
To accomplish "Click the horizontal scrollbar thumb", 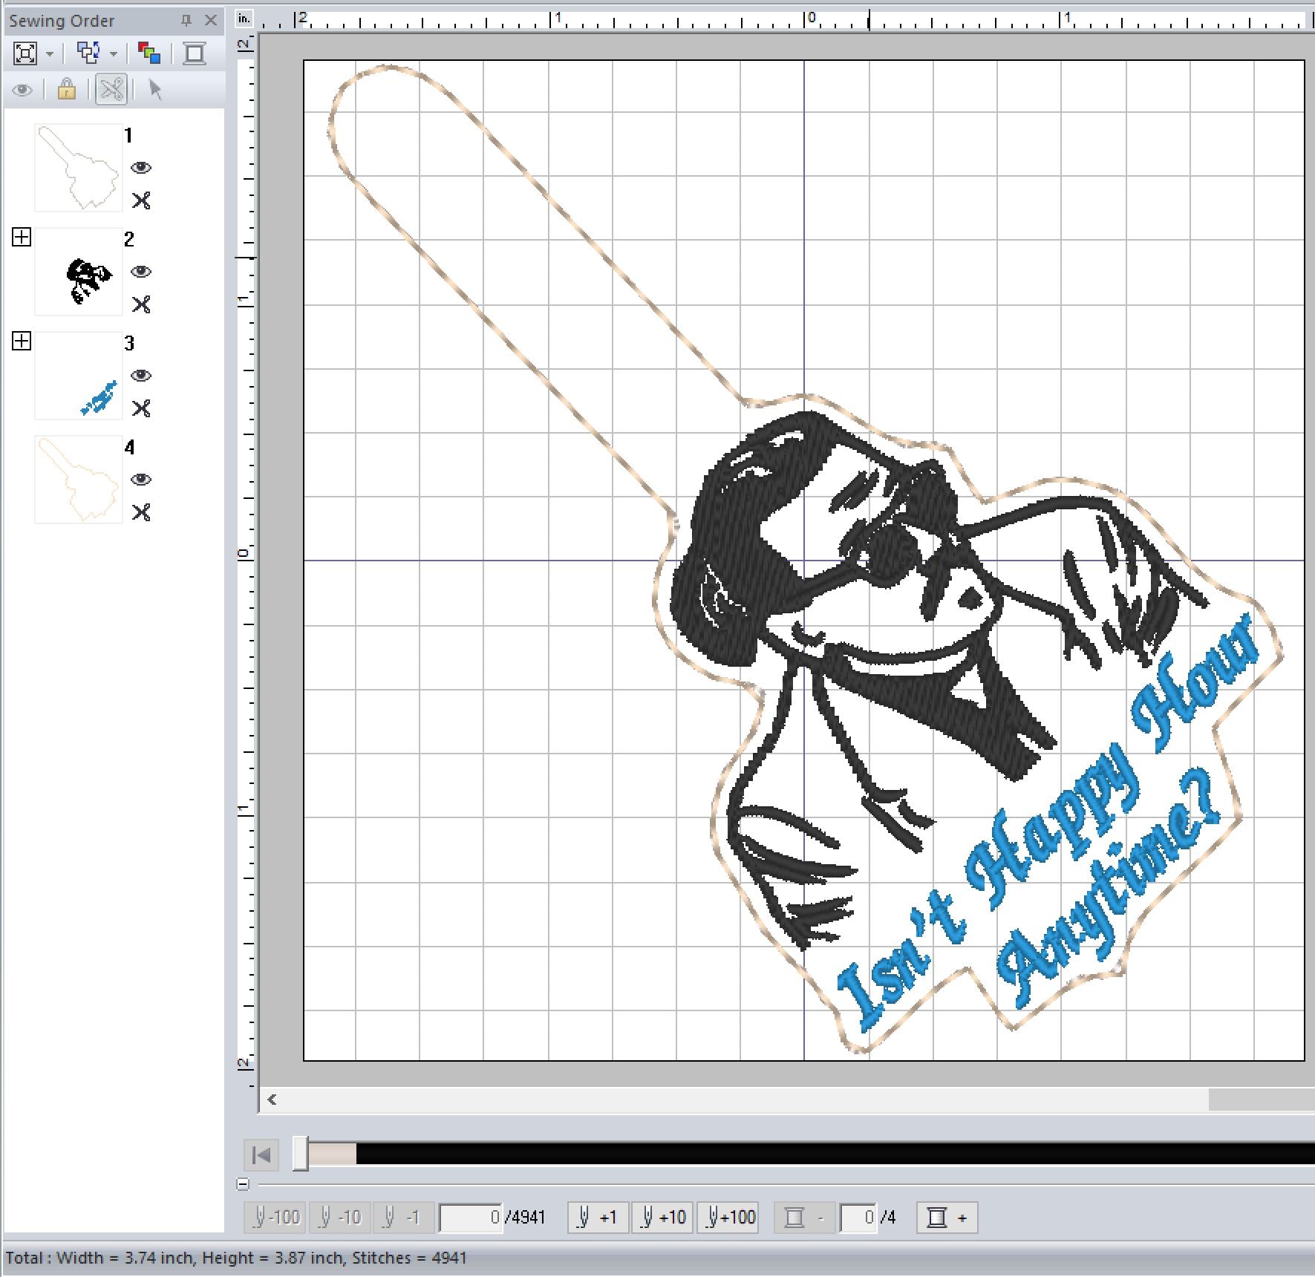I will pyautogui.click(x=1261, y=1100).
